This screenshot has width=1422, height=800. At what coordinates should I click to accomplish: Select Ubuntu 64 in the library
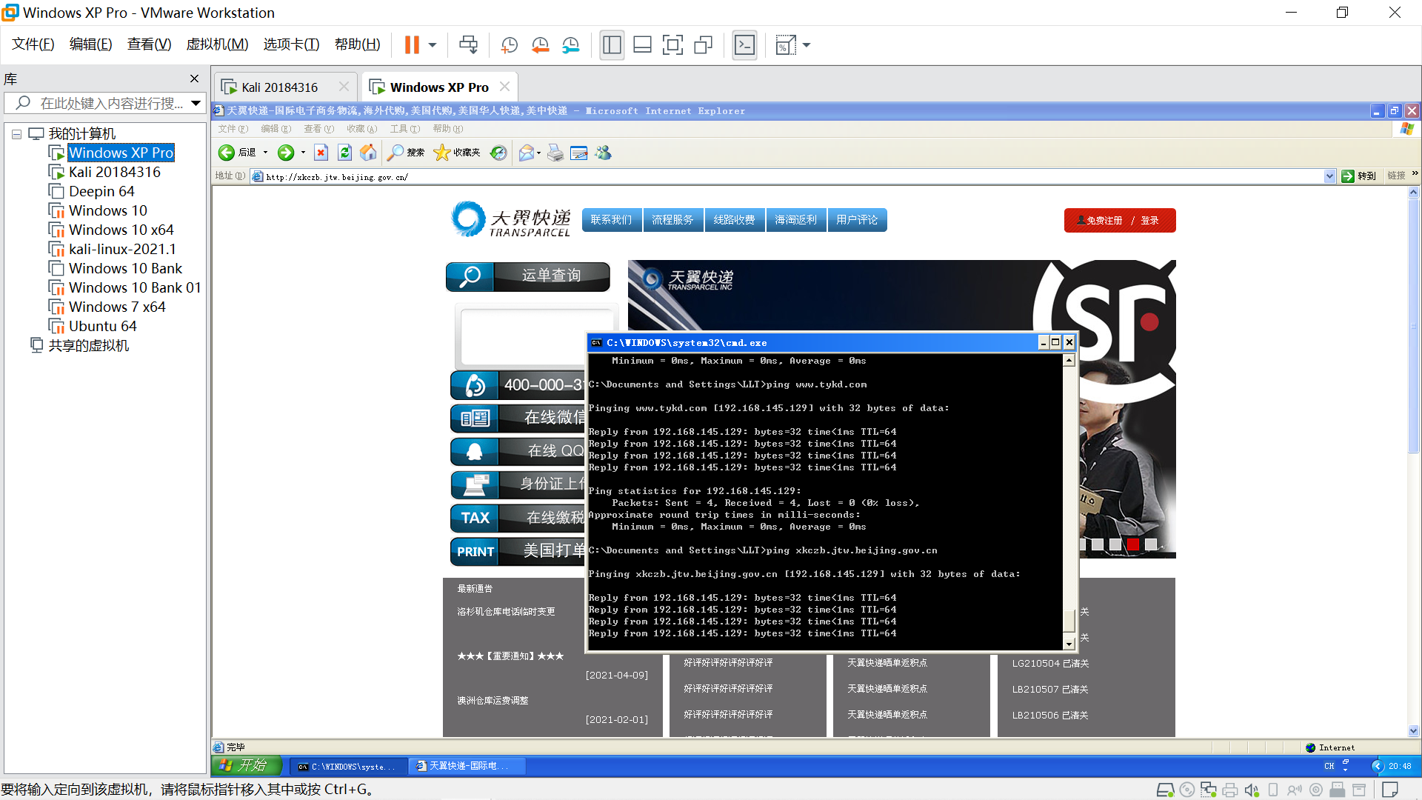tap(102, 326)
